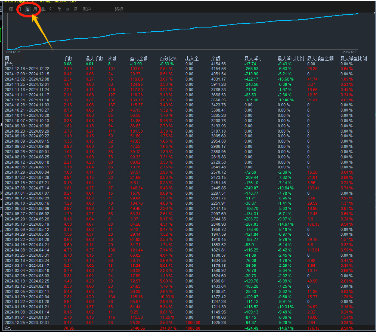The width and height of the screenshot is (376, 332).
Task: Click the 手数 column header
Action: tap(68, 59)
